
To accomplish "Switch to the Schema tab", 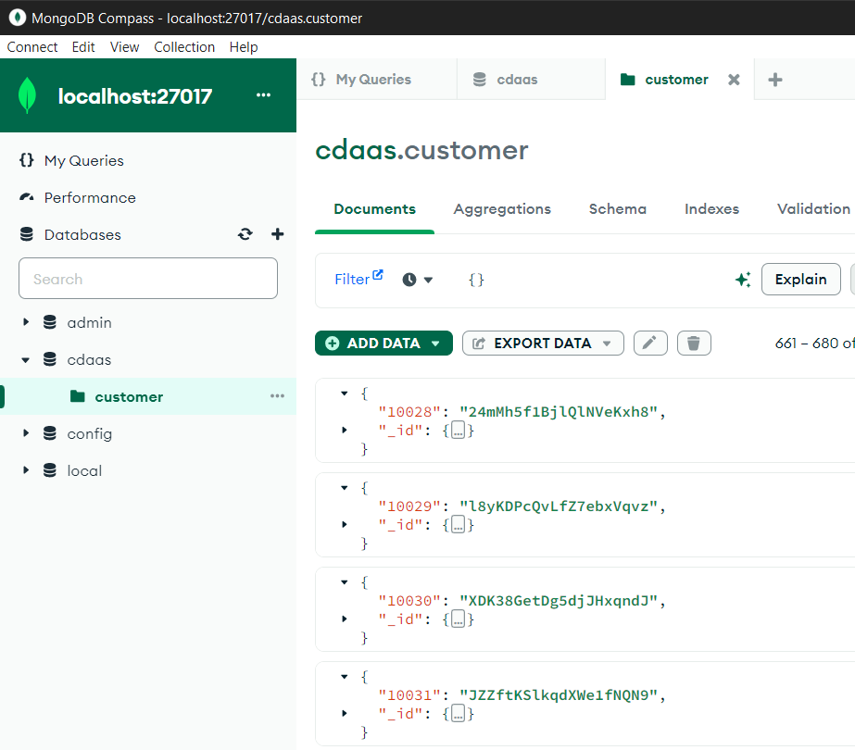I will pyautogui.click(x=618, y=208).
